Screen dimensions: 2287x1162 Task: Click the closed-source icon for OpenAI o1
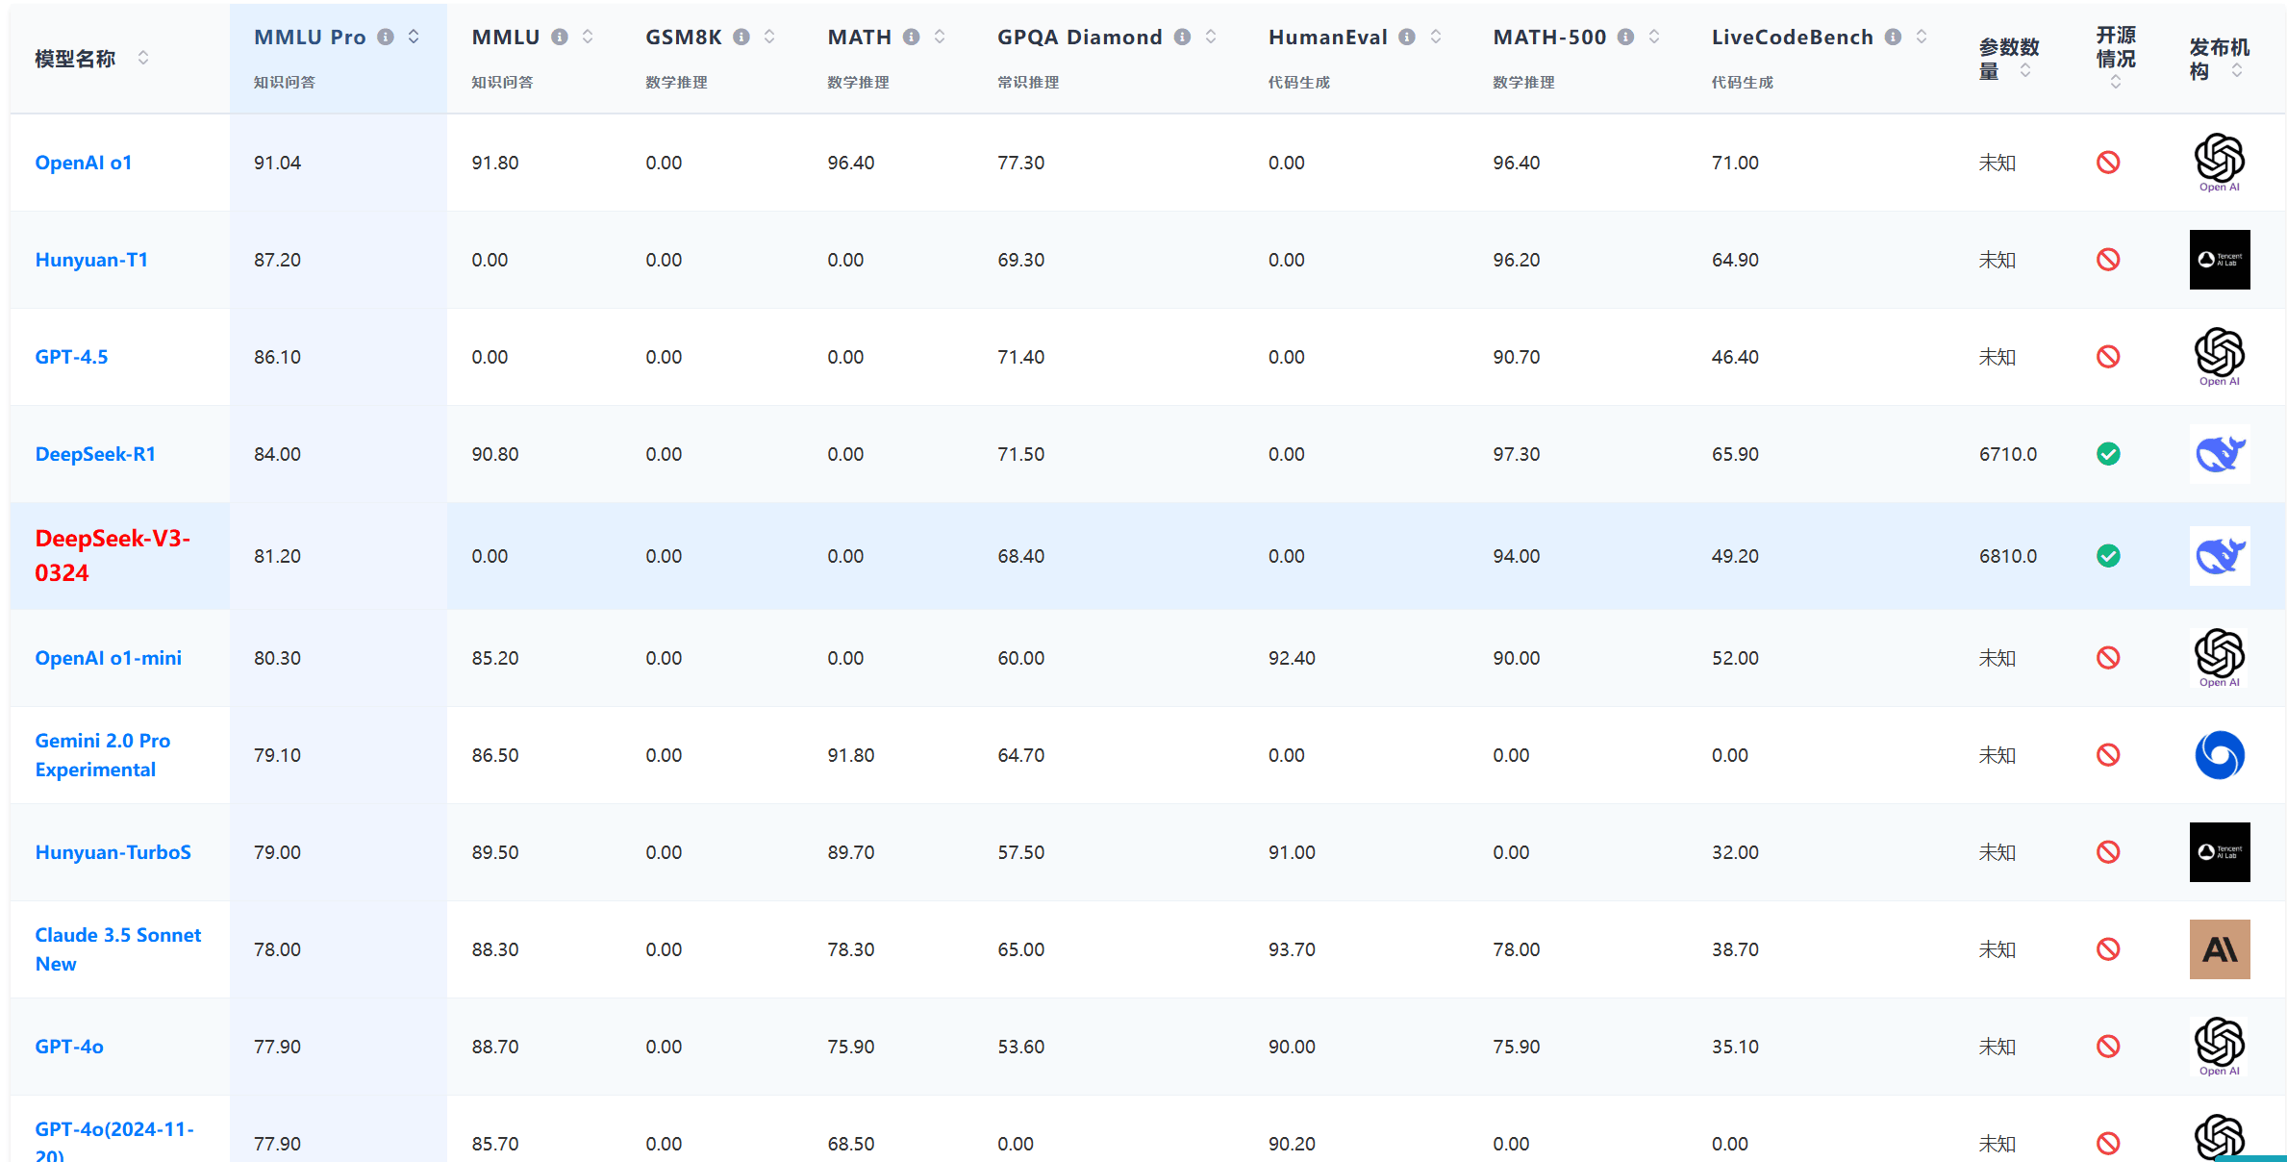(2108, 163)
